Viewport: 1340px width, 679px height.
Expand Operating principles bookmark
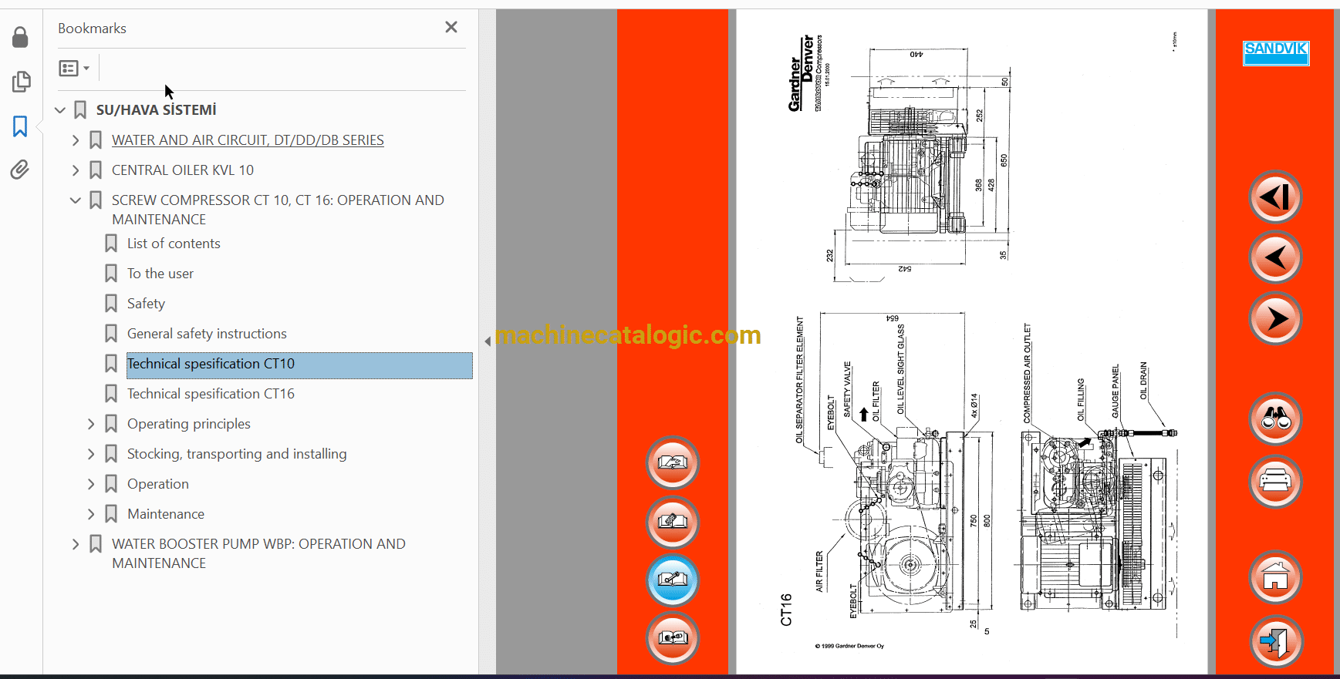[x=91, y=424]
